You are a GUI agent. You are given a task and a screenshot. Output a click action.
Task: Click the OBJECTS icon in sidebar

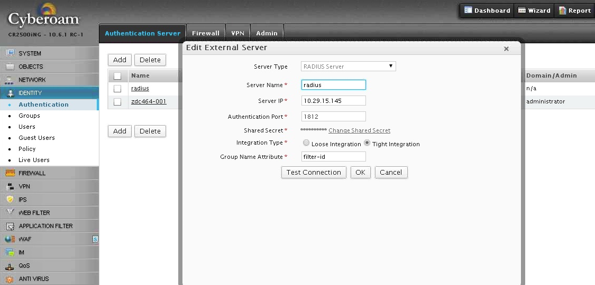click(10, 66)
